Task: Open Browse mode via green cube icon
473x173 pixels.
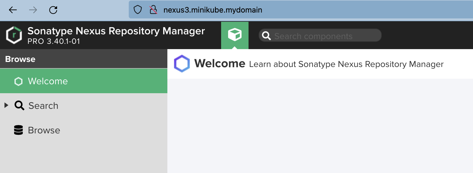Action: (x=235, y=35)
